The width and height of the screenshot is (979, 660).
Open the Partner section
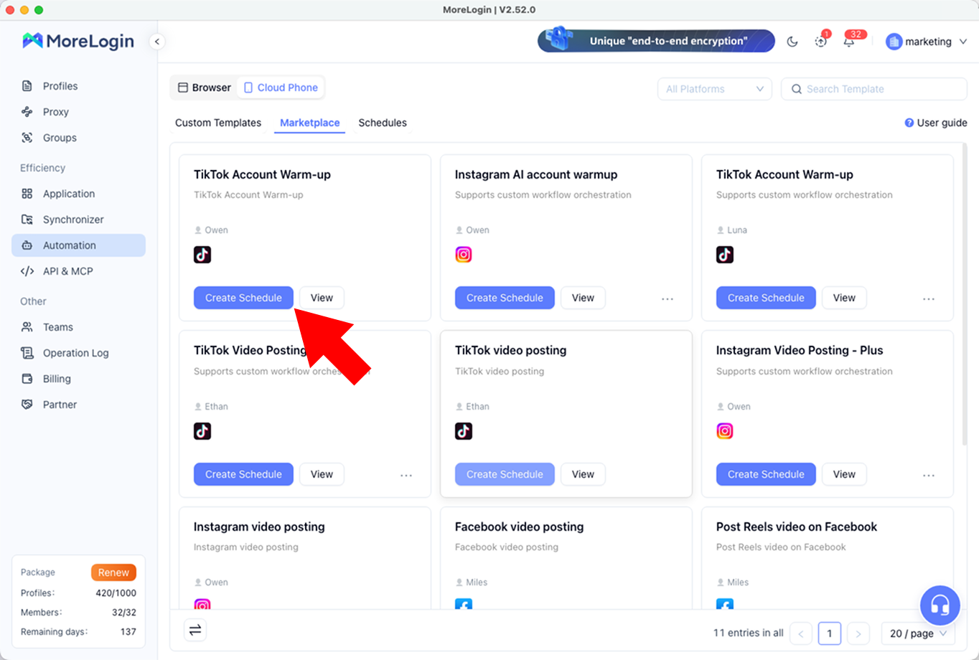[x=78, y=405]
